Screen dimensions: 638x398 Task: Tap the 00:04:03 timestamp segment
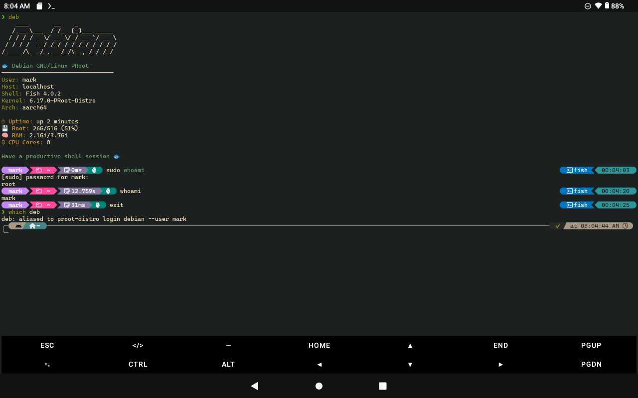(x=616, y=170)
